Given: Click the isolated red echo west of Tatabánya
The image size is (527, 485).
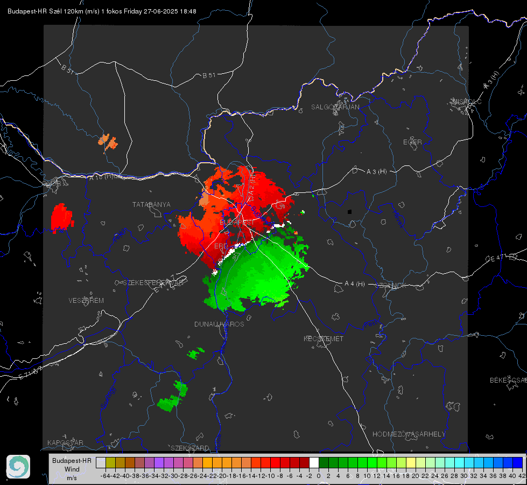Looking at the screenshot, I should 62,218.
